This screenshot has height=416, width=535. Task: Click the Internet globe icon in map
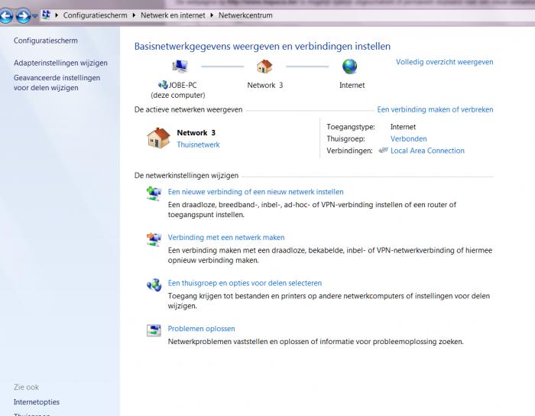(x=350, y=67)
